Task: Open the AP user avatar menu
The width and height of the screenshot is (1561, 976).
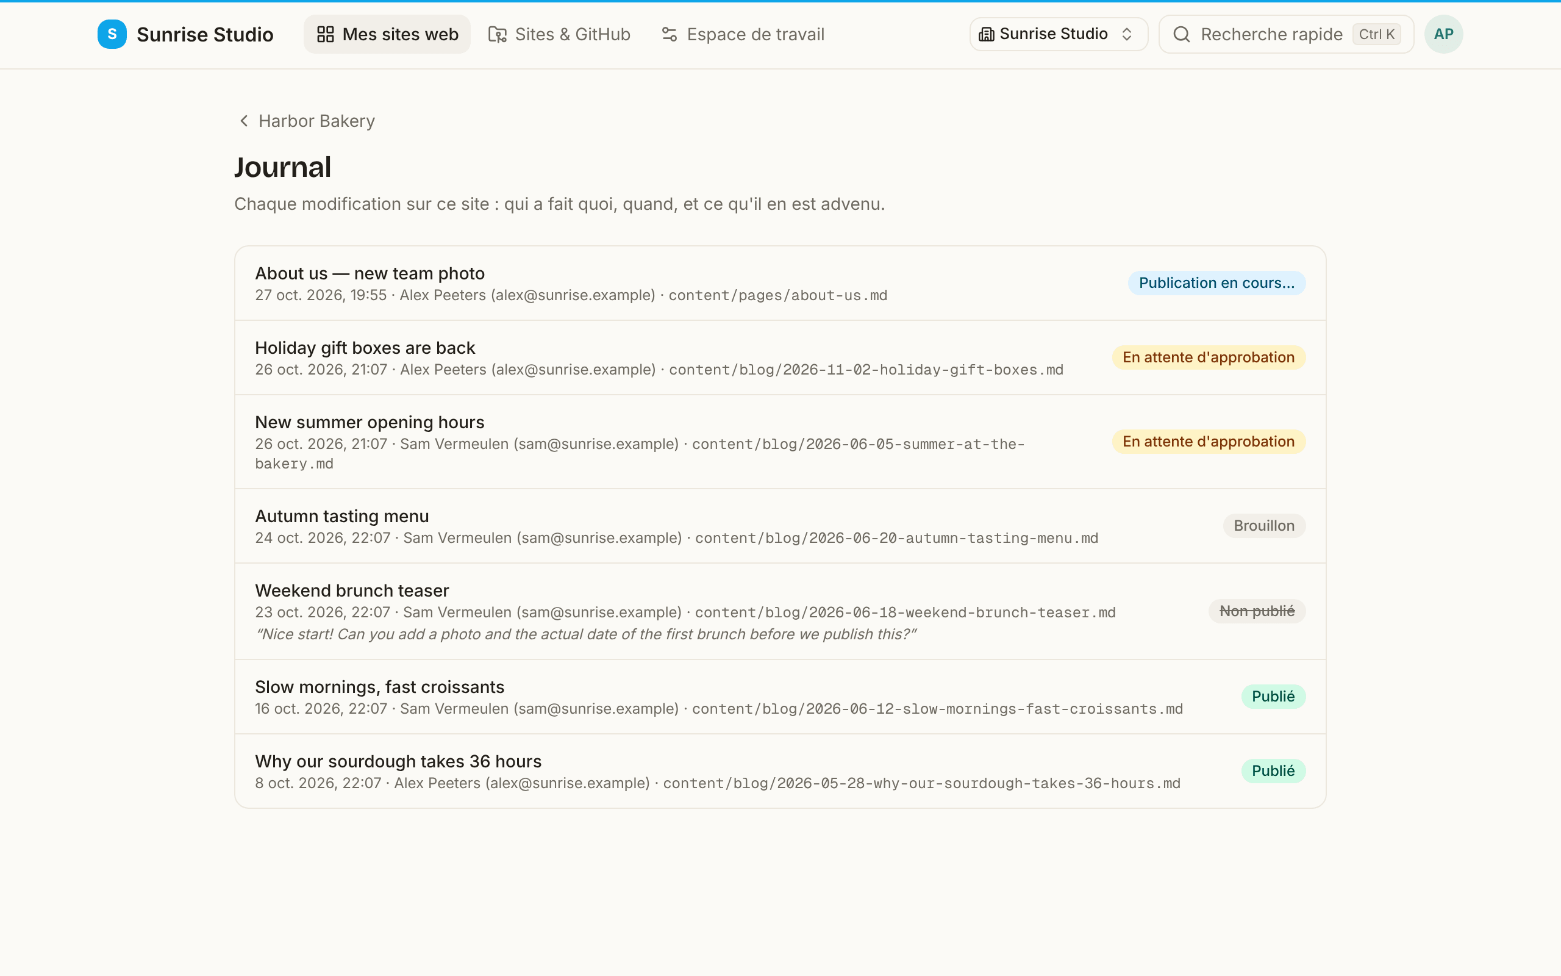Action: [x=1443, y=34]
